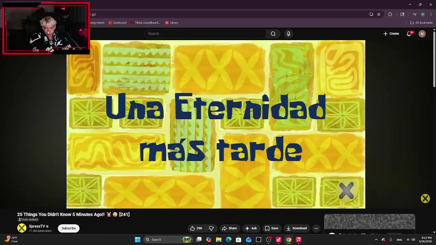Open Tiktok Soundboard bookmark
Viewport: 436px width, 245px height.
[x=145, y=23]
